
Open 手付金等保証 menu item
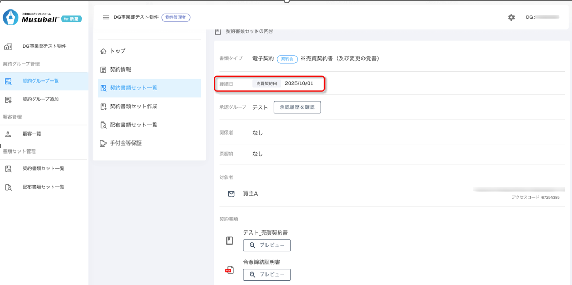pos(125,143)
